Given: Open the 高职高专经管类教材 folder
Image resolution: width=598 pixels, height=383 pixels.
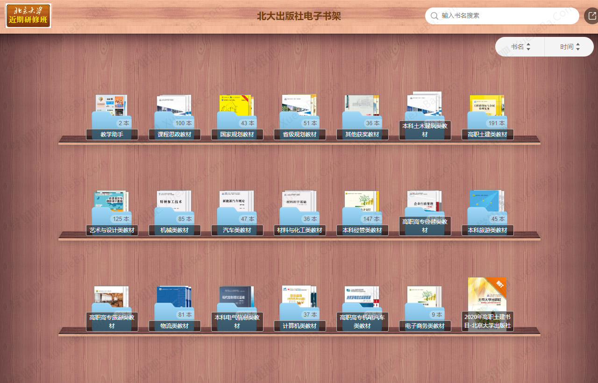Looking at the screenshot, I should pos(425,213).
